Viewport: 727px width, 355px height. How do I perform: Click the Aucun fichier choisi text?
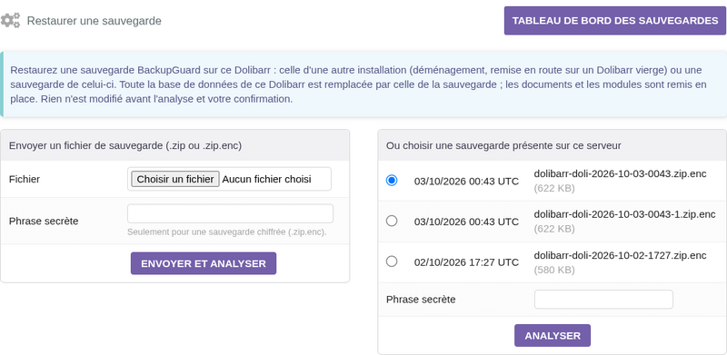click(x=266, y=179)
